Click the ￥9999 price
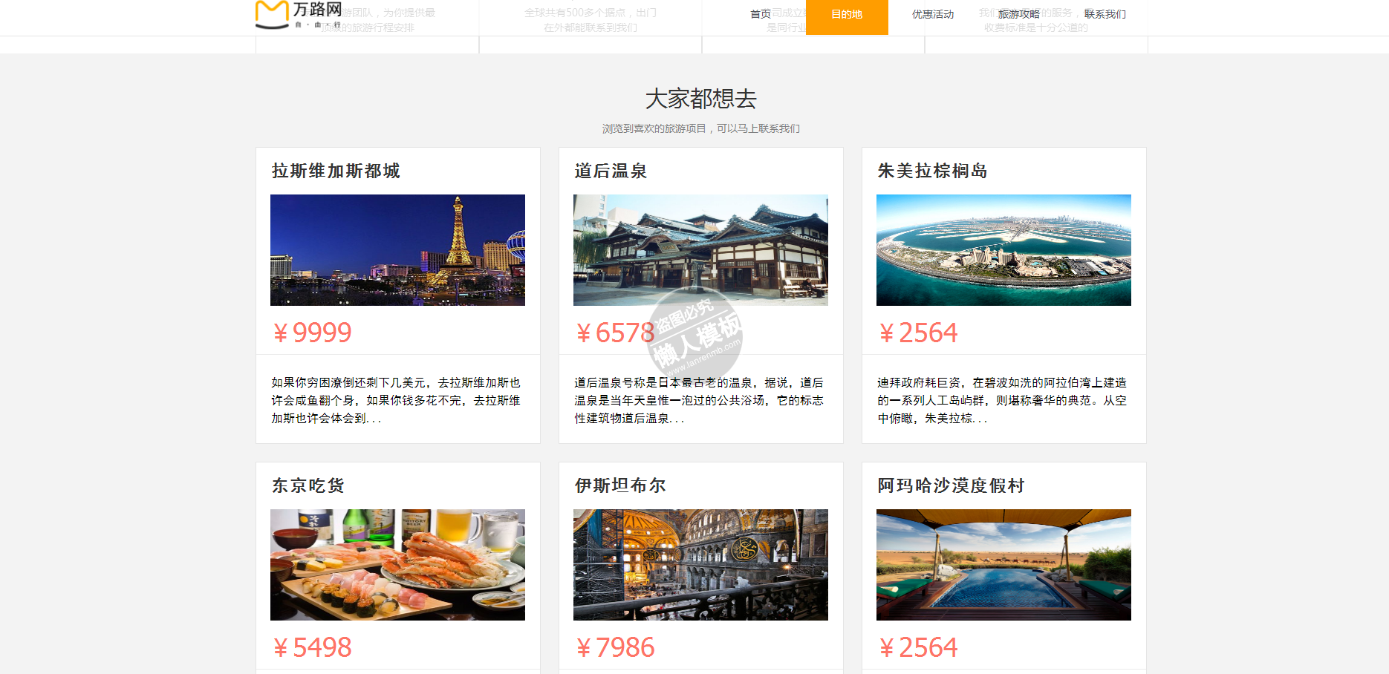 pyautogui.click(x=312, y=333)
